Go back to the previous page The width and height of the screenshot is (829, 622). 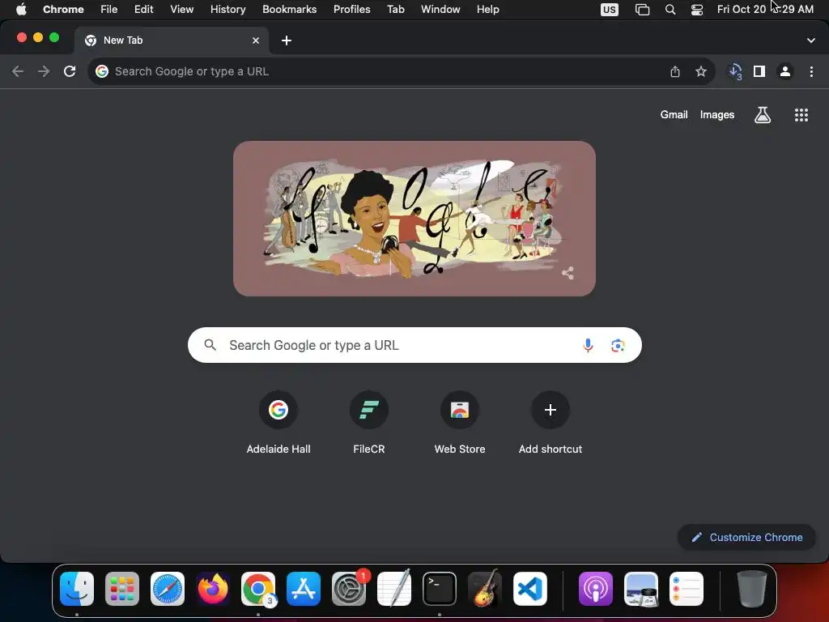pyautogui.click(x=18, y=71)
